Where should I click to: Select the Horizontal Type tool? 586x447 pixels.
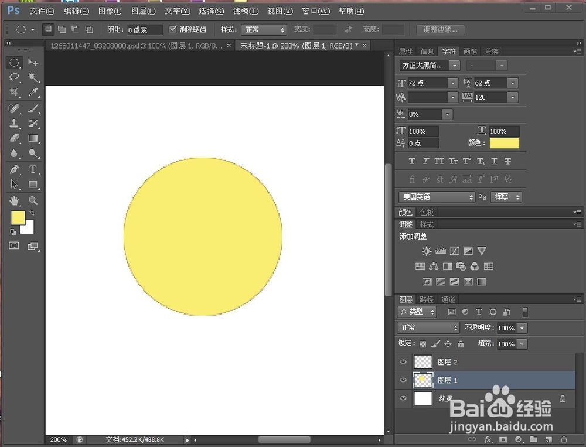[33, 169]
